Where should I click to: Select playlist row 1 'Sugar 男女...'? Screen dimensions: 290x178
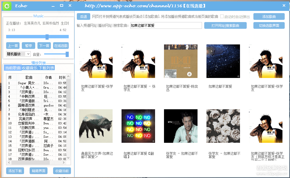tap(36, 83)
